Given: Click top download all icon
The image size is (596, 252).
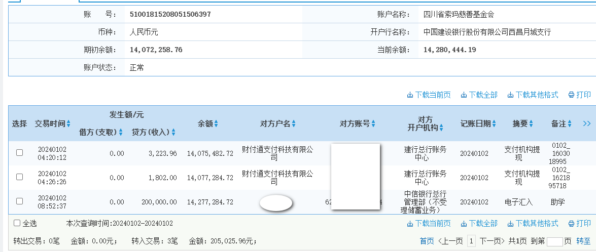Looking at the screenshot, I should [464, 95].
